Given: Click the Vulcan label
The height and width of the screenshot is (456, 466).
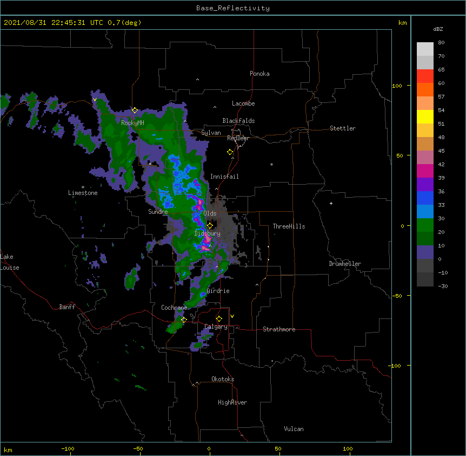Looking at the screenshot, I should click(294, 429).
